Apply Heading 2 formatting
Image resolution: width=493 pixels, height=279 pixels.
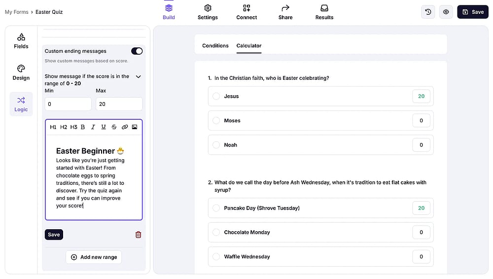(x=63, y=127)
